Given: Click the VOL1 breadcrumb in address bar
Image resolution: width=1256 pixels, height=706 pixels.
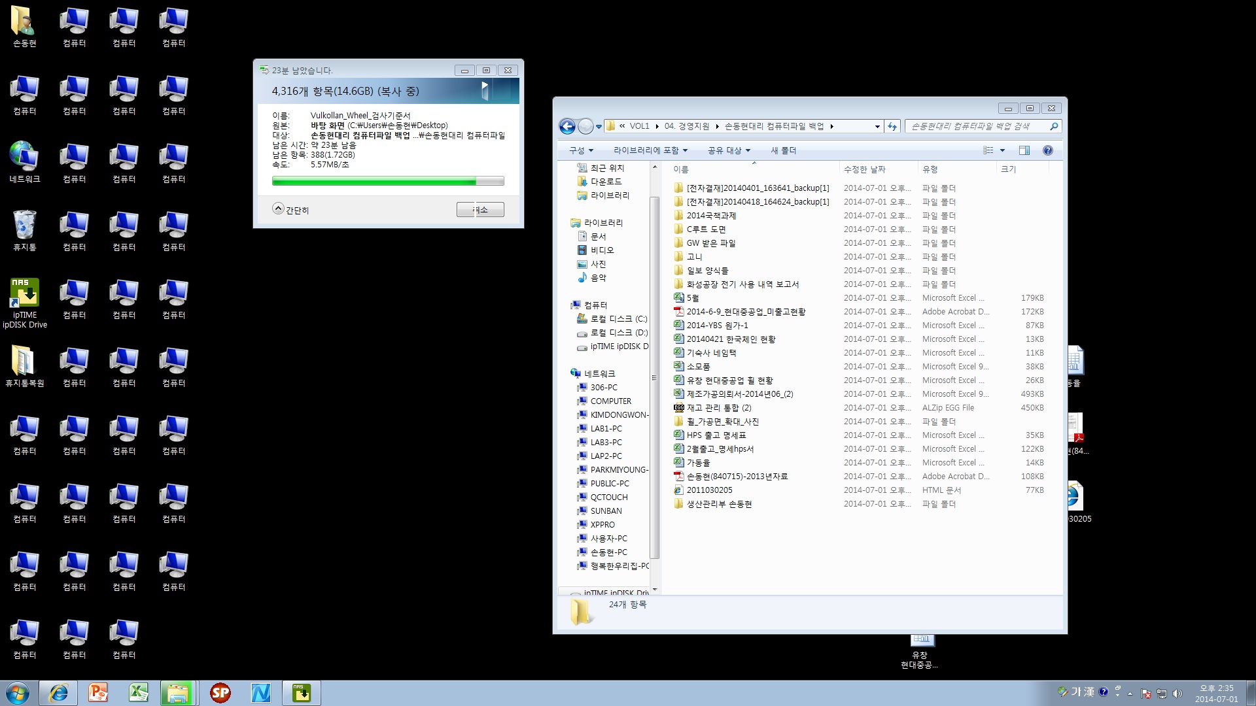Looking at the screenshot, I should click(639, 126).
